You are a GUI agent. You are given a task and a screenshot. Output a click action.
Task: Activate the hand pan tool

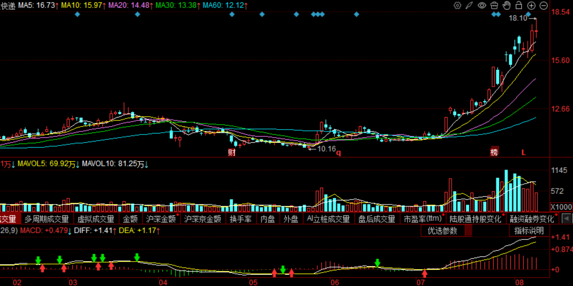pos(507,5)
